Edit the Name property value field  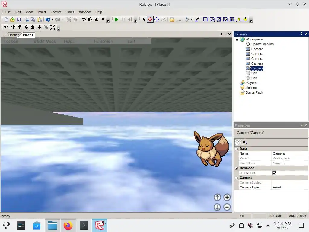(290, 153)
